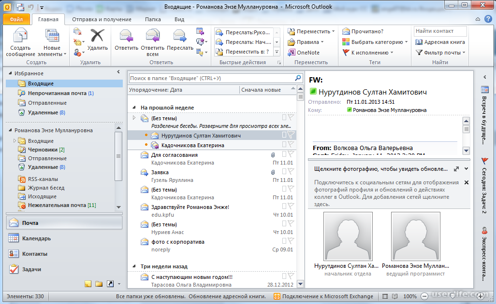The width and height of the screenshot is (496, 304).
Task: Click the Найти контакт field
Action: click(x=440, y=31)
